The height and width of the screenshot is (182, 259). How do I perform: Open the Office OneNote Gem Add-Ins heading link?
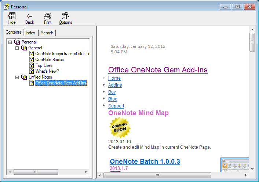[x=158, y=70]
